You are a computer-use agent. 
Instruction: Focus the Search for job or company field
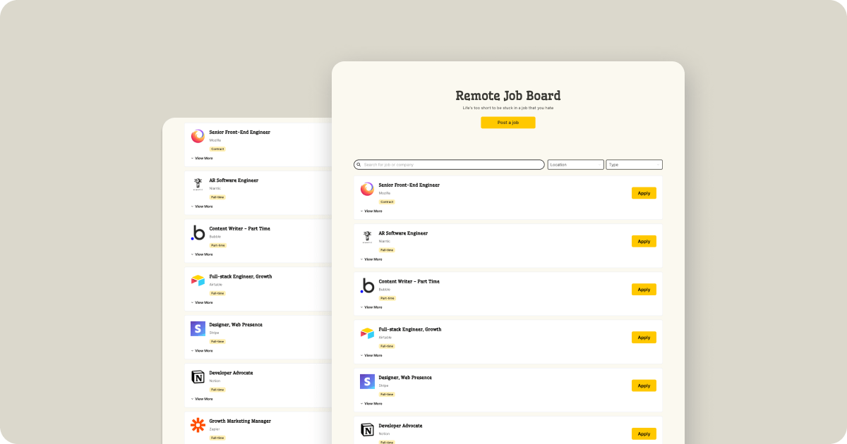coord(449,164)
